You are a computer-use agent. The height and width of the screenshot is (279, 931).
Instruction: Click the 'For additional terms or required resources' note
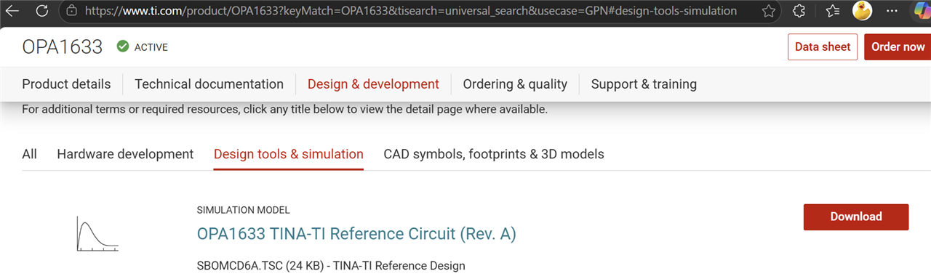tap(284, 110)
